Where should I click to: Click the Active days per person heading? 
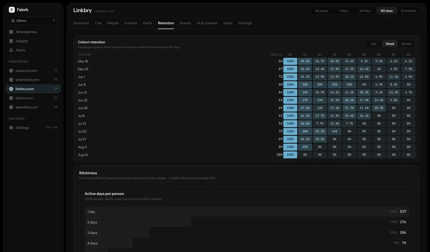tap(104, 194)
